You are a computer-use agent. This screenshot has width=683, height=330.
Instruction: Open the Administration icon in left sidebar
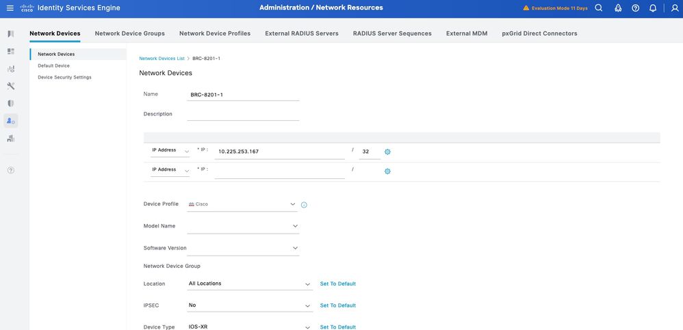(10, 121)
